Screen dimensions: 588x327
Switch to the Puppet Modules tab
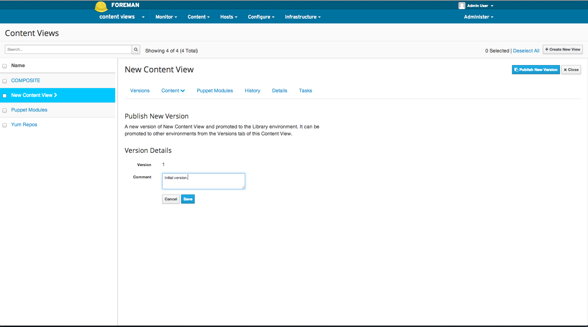click(x=215, y=91)
